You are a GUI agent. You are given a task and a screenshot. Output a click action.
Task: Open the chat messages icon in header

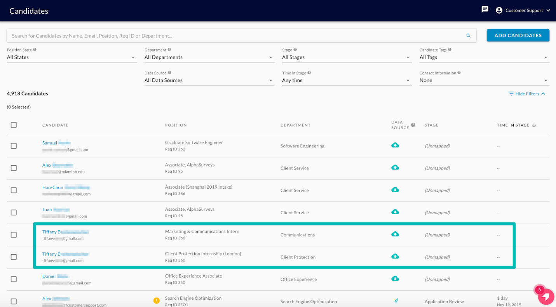485,9
